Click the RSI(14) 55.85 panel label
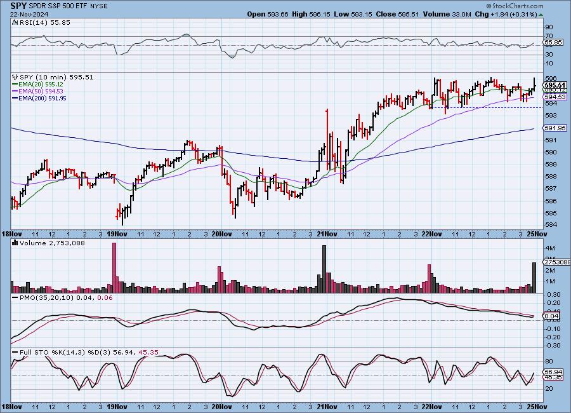571x413 pixels. tap(44, 23)
